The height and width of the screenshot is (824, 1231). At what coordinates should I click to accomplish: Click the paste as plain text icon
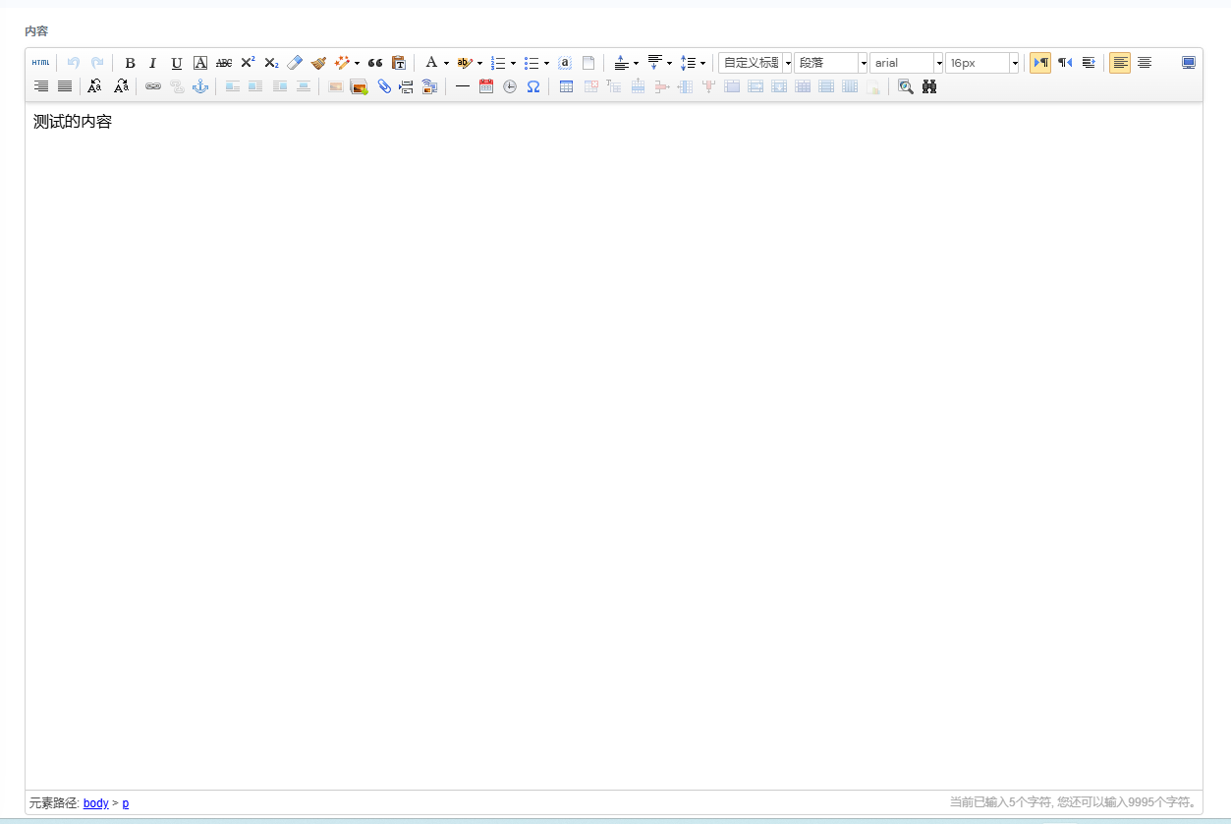click(x=399, y=63)
